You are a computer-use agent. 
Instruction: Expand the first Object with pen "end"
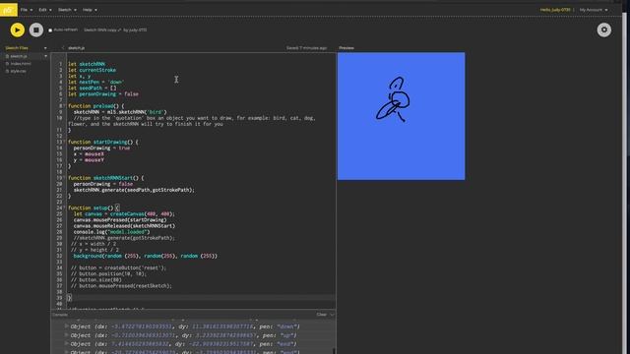pyautogui.click(x=67, y=344)
